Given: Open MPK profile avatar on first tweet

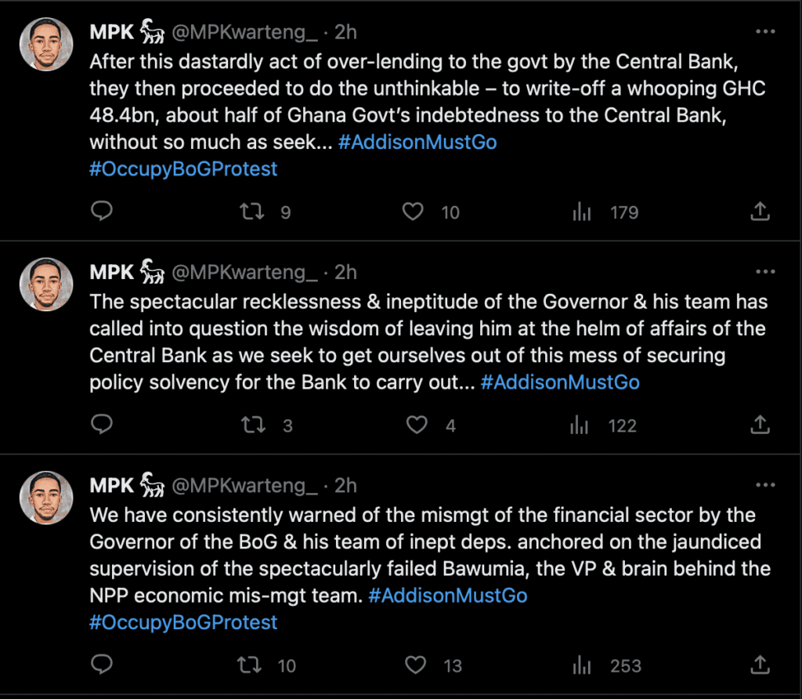Looking at the screenshot, I should point(46,44).
